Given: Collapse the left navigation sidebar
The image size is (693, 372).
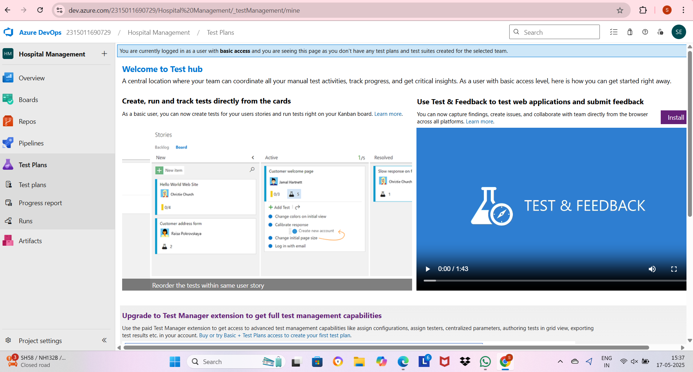Looking at the screenshot, I should [x=104, y=340].
